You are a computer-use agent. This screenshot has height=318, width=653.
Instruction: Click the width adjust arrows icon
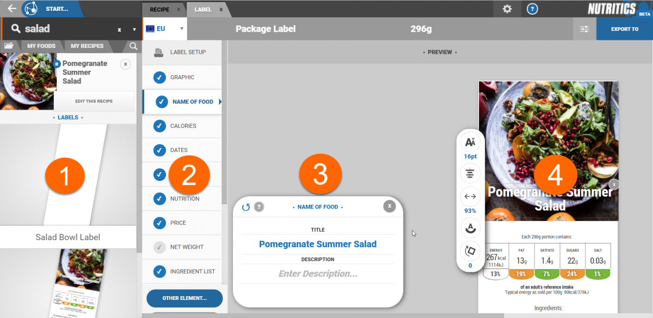470,196
